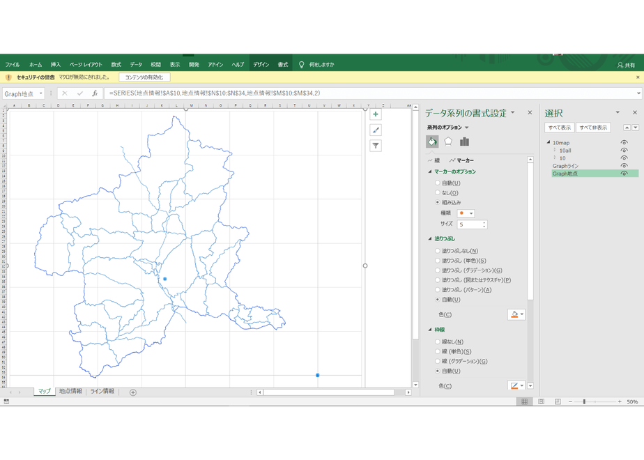644x460 pixels.
Task: Close the Selection pane
Action: [x=634, y=112]
